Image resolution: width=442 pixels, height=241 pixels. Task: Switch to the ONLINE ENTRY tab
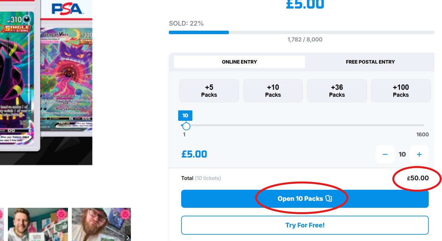[x=239, y=62]
